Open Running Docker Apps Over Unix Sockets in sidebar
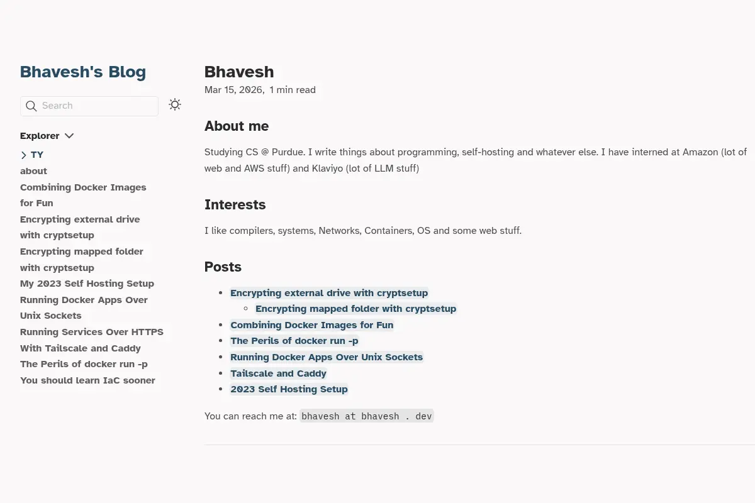 pos(84,307)
